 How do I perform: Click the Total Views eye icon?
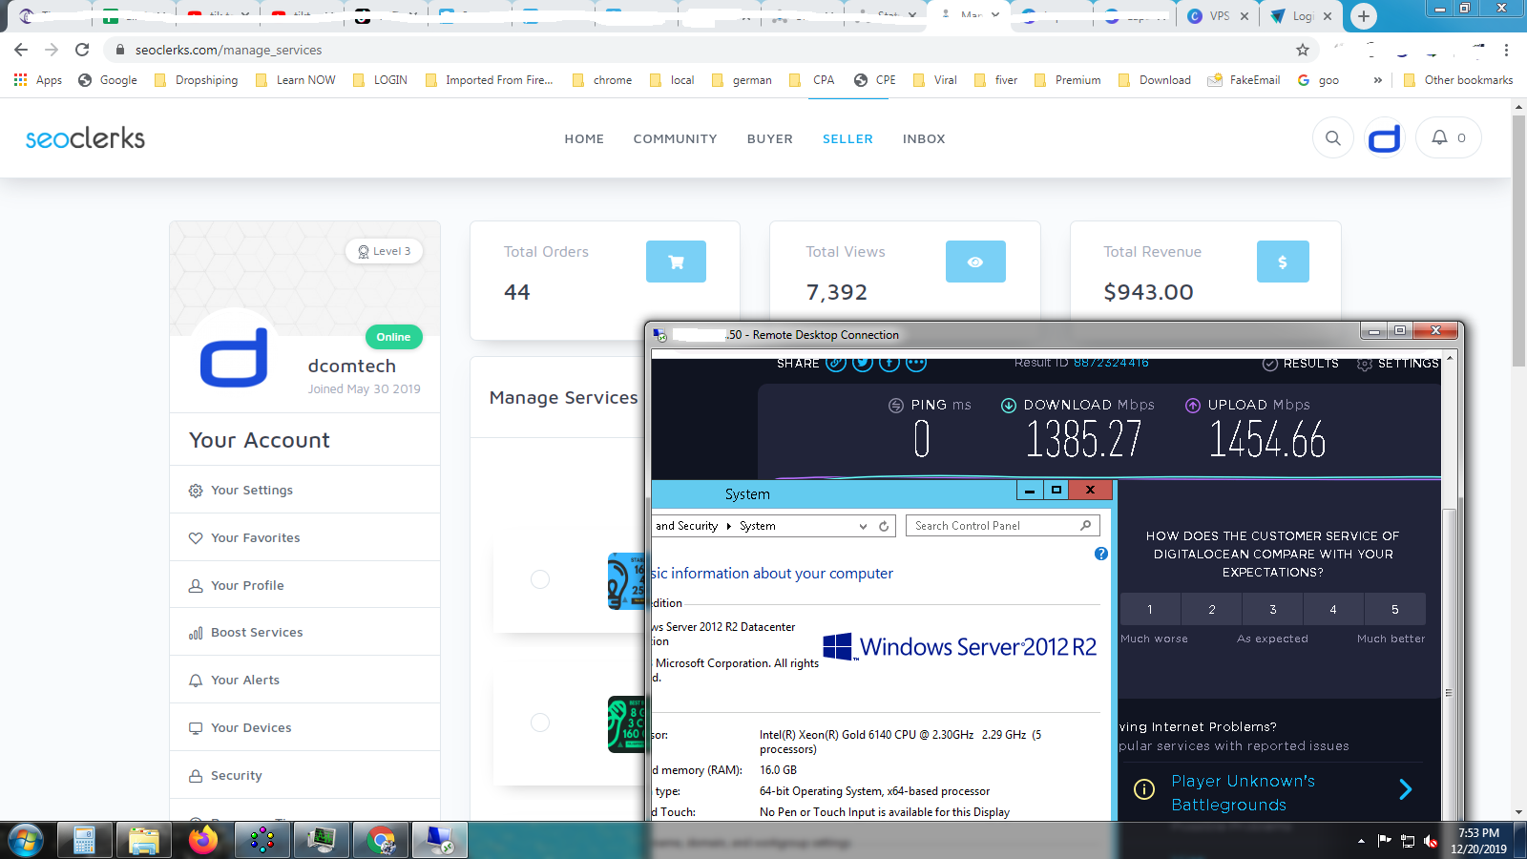coord(975,262)
